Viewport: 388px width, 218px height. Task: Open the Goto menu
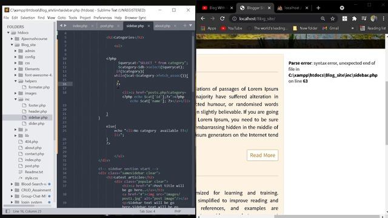click(x=62, y=18)
